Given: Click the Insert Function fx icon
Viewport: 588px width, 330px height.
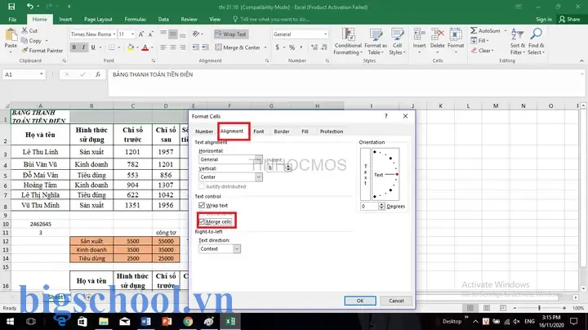Looking at the screenshot, I should 98,74.
